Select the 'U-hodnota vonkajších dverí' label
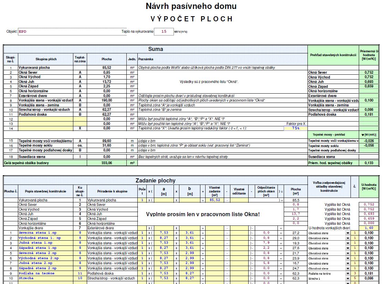The width and height of the screenshot is (387, 284). 329,228
